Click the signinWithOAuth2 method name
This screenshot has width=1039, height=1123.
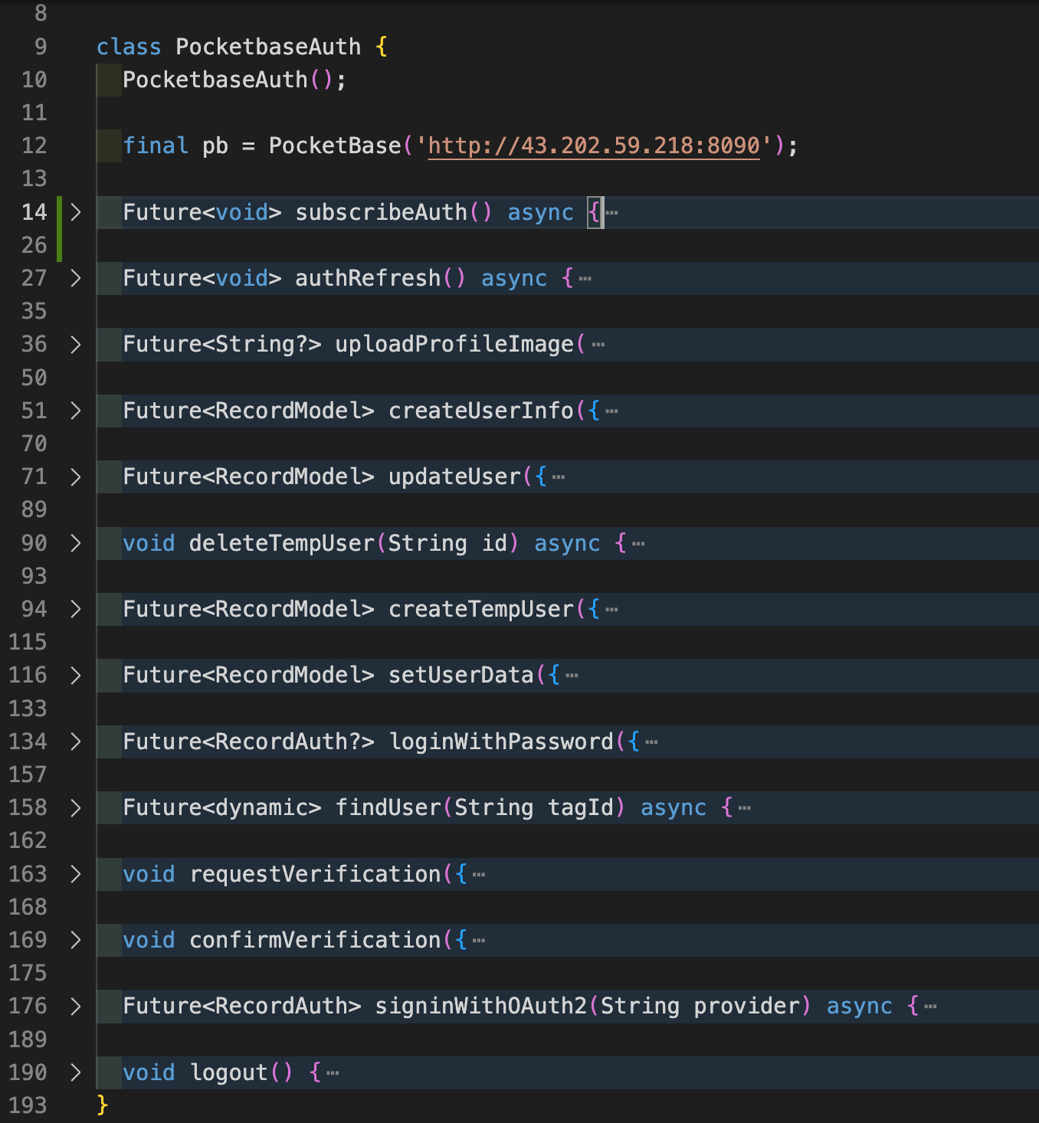481,1006
